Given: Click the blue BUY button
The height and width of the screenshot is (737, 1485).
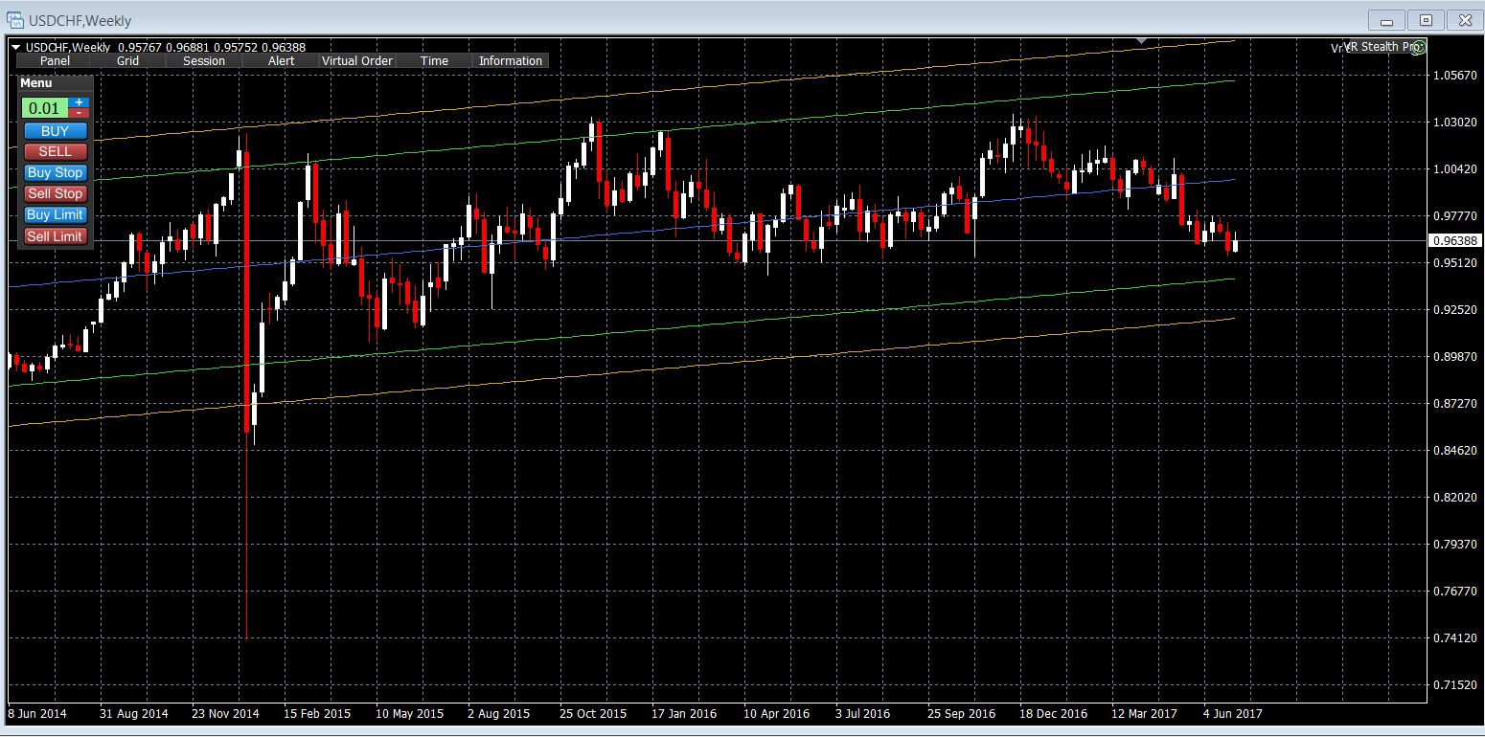Looking at the screenshot, I should [x=56, y=131].
